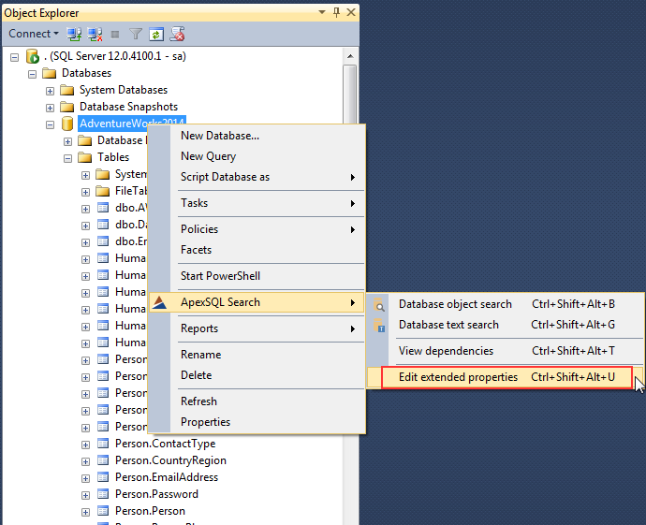Click the Databases folder icon
The height and width of the screenshot is (525, 646).
pyautogui.click(x=49, y=73)
